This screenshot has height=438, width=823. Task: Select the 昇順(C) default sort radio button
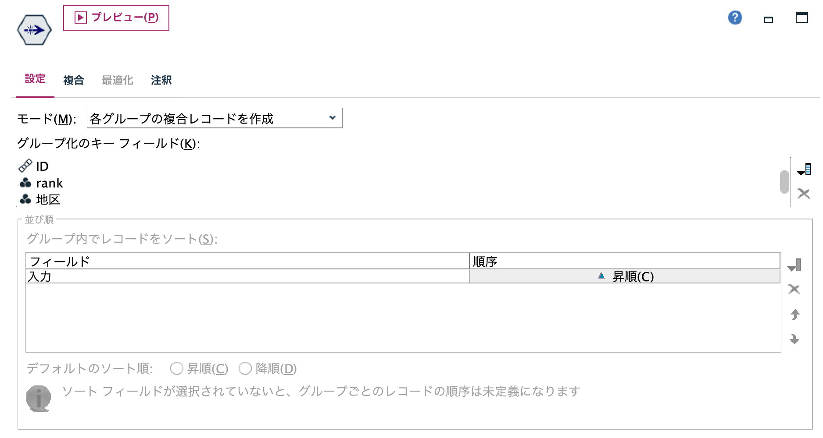pos(177,369)
